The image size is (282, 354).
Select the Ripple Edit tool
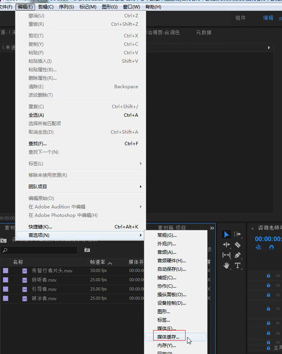(226, 245)
